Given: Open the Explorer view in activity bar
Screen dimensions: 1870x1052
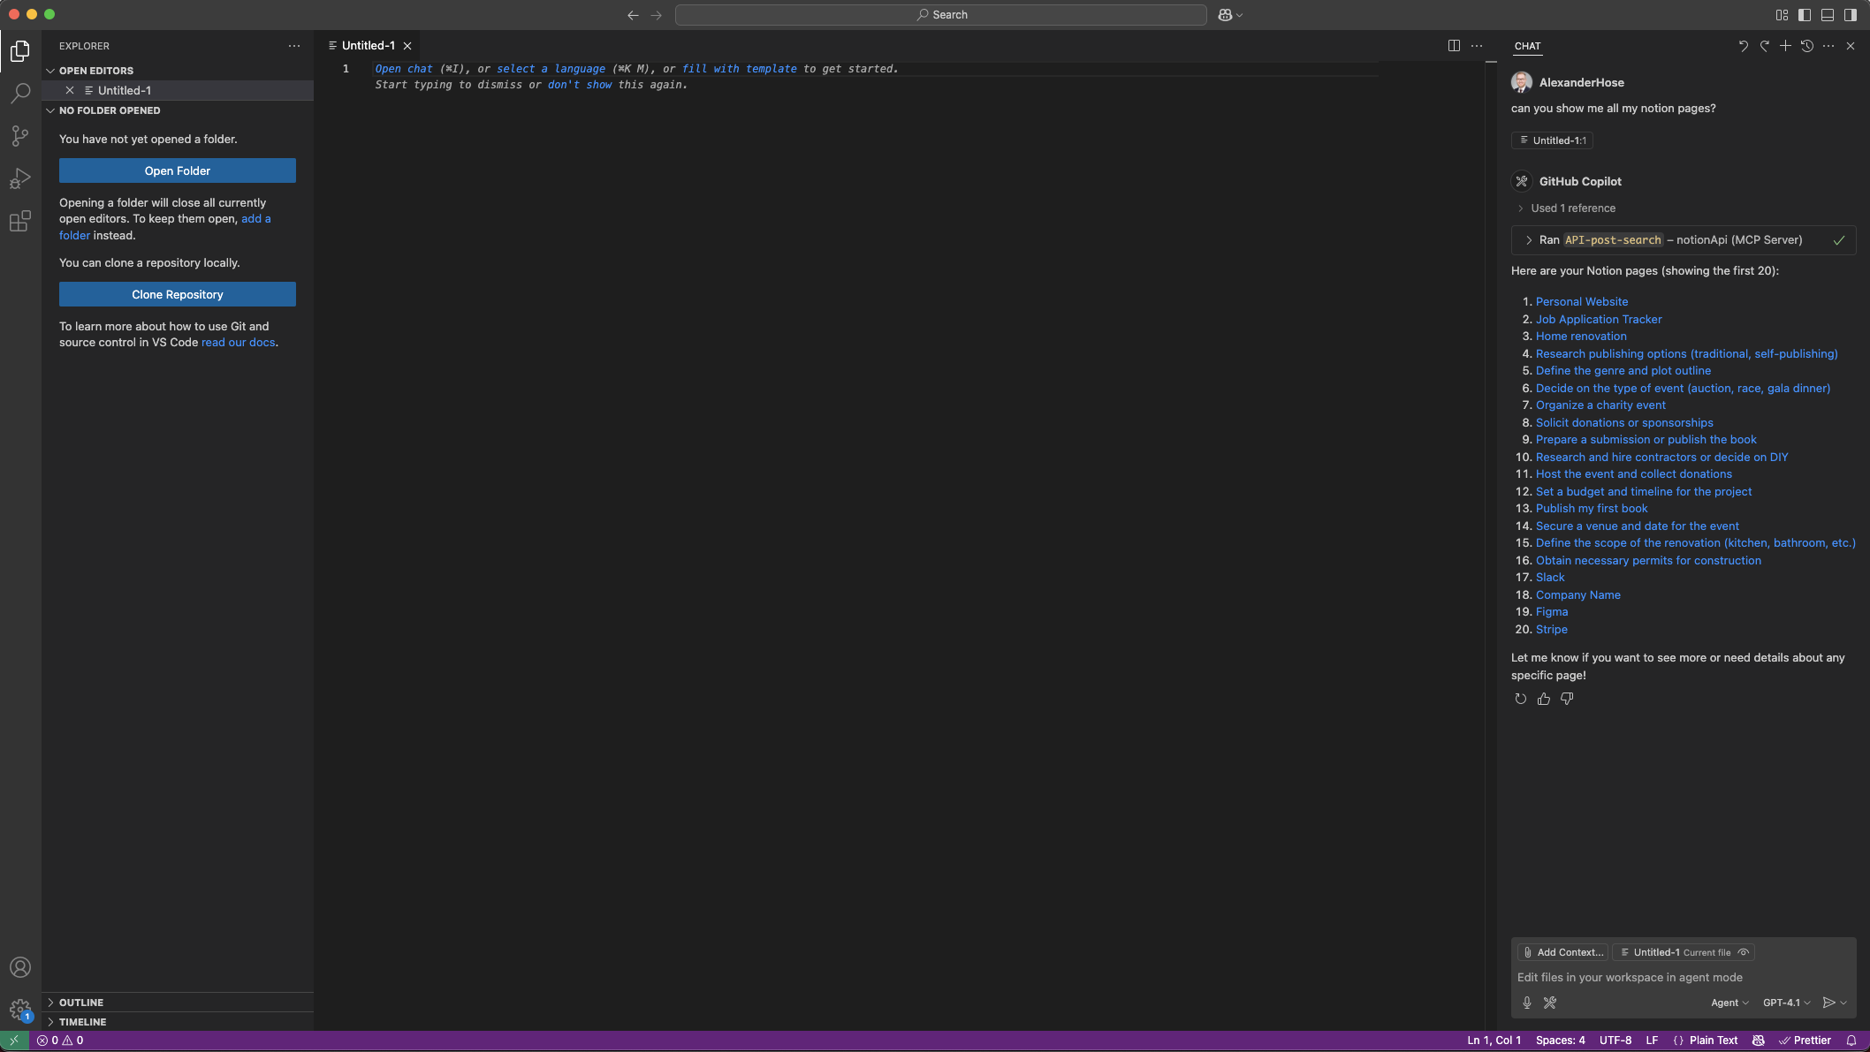Looking at the screenshot, I should pos(20,51).
